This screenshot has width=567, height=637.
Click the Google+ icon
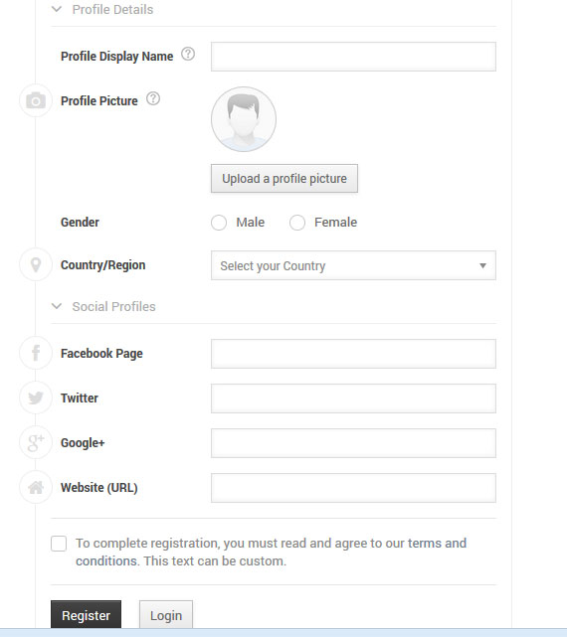click(36, 442)
